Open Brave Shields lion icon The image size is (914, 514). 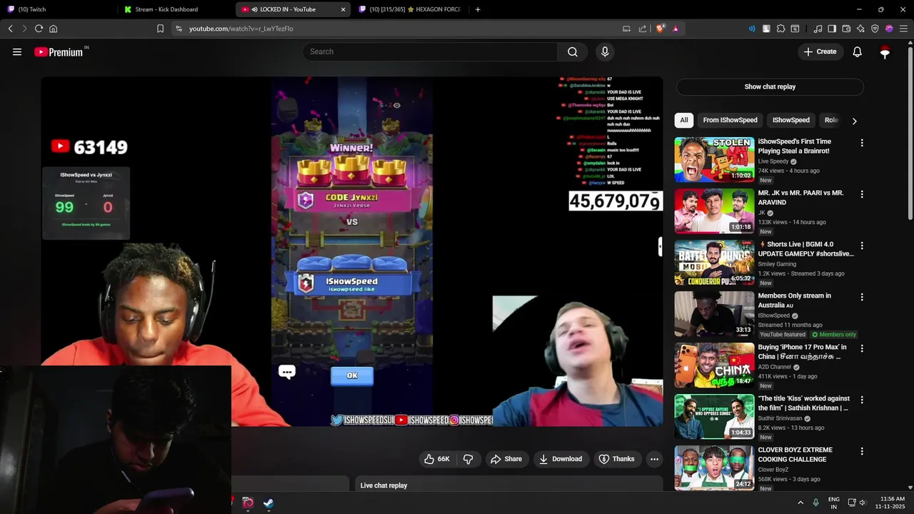pos(661,29)
